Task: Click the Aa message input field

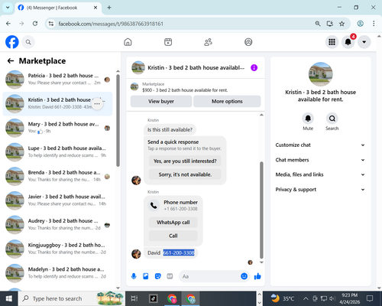Action: (x=209, y=276)
